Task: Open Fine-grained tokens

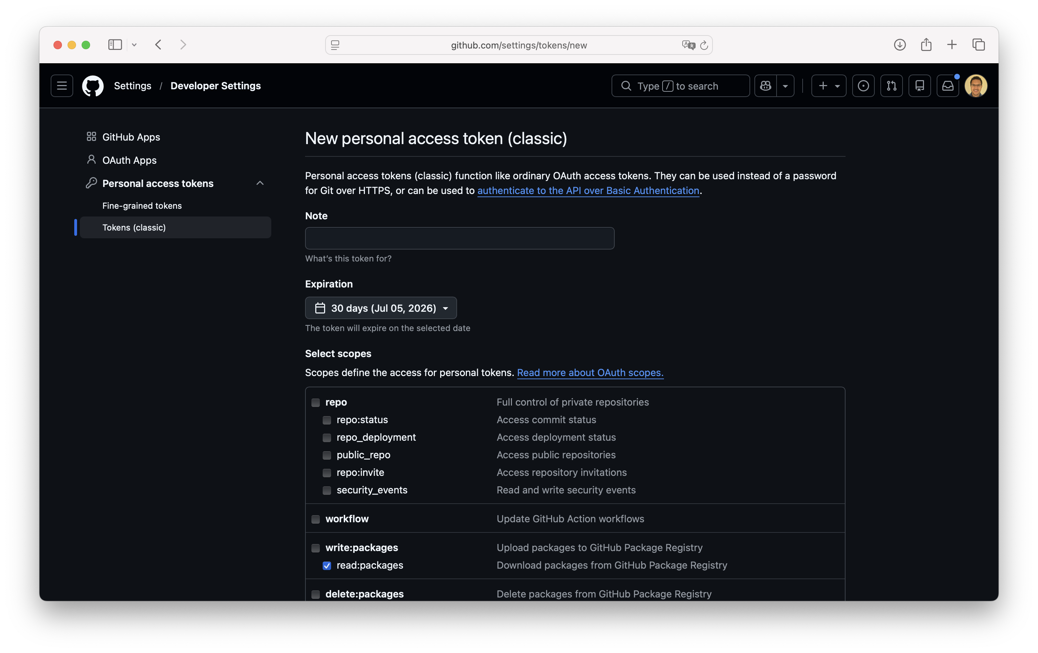Action: [142, 206]
